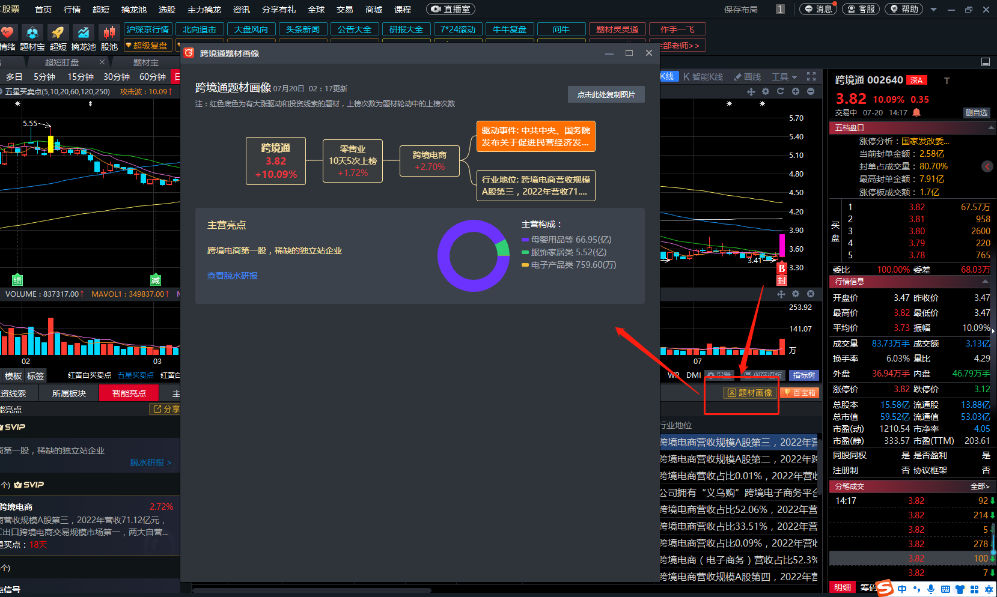Close the 超短盯盘 tab

102,62
